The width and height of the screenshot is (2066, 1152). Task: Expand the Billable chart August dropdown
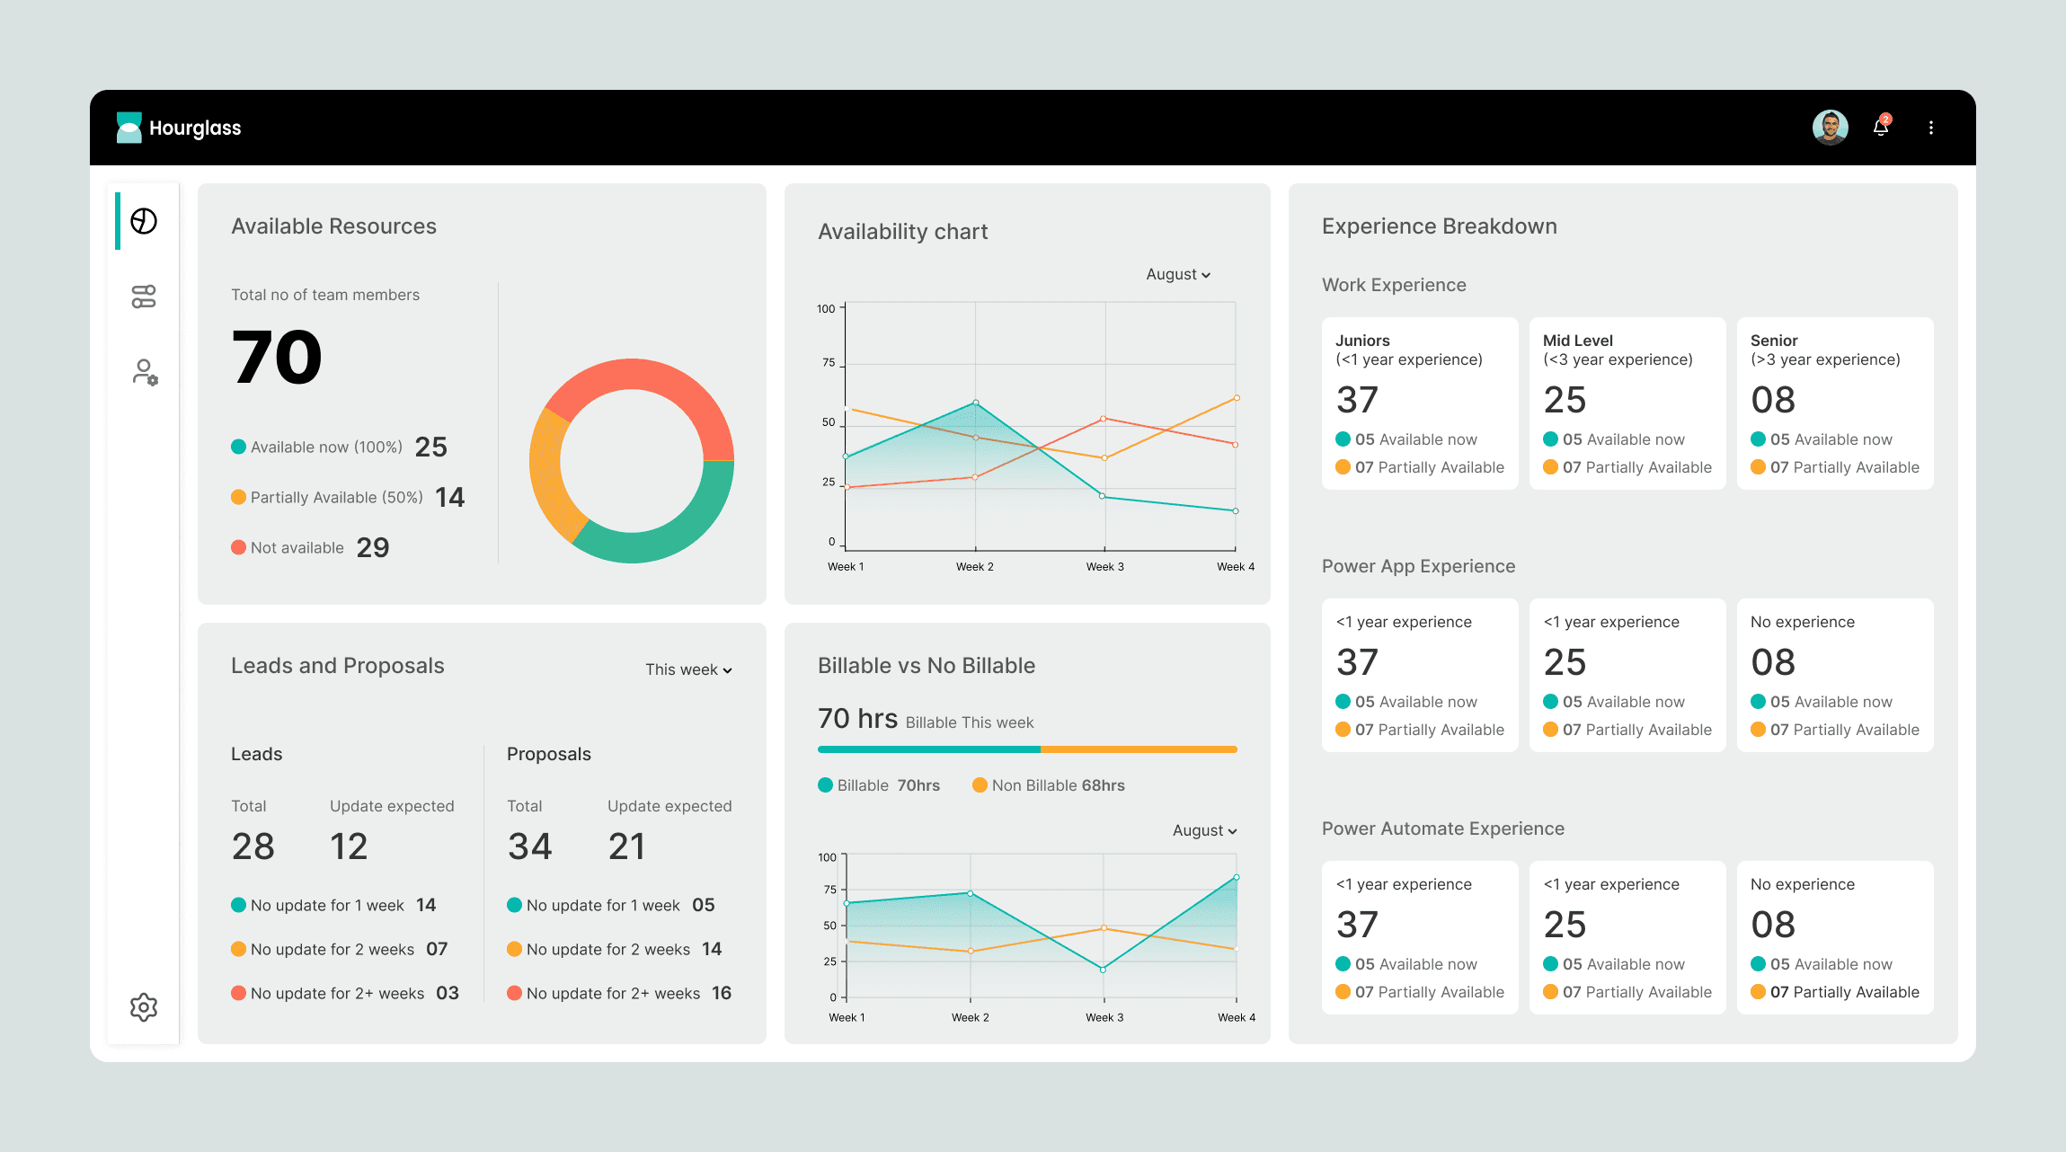click(x=1204, y=830)
